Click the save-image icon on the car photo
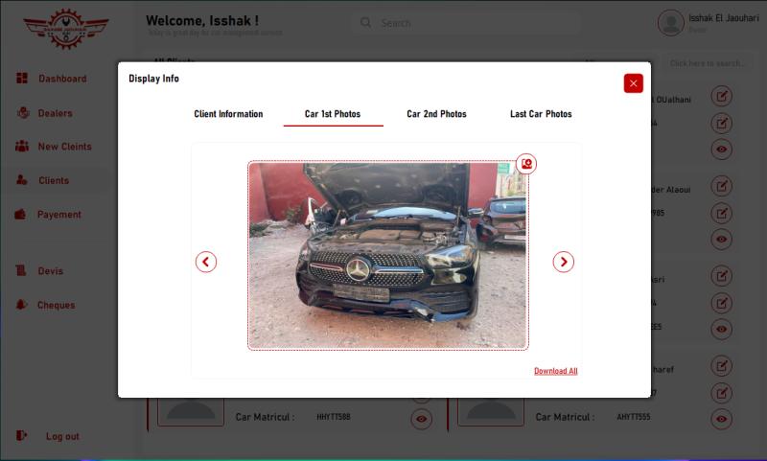The image size is (767, 461). 526,164
